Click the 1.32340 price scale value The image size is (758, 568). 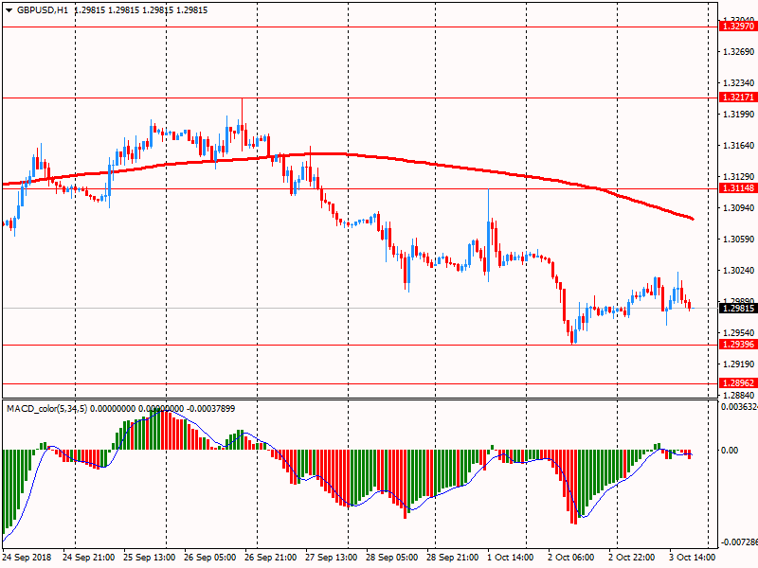[x=739, y=83]
